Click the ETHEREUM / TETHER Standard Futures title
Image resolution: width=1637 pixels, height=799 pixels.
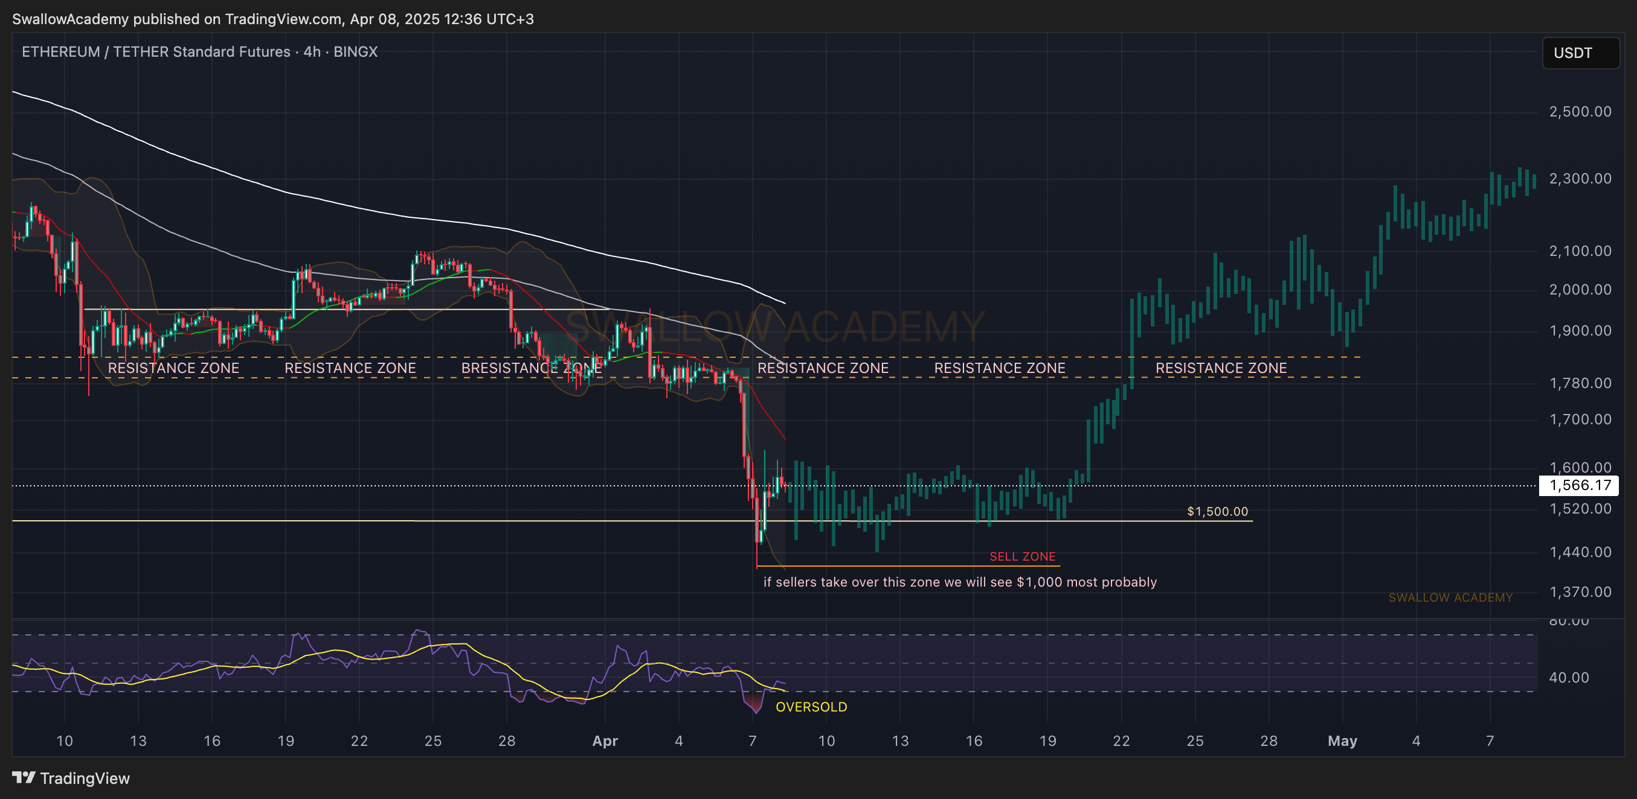(156, 51)
